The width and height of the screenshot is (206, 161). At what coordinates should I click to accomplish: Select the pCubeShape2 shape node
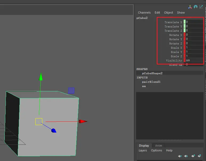point(152,73)
